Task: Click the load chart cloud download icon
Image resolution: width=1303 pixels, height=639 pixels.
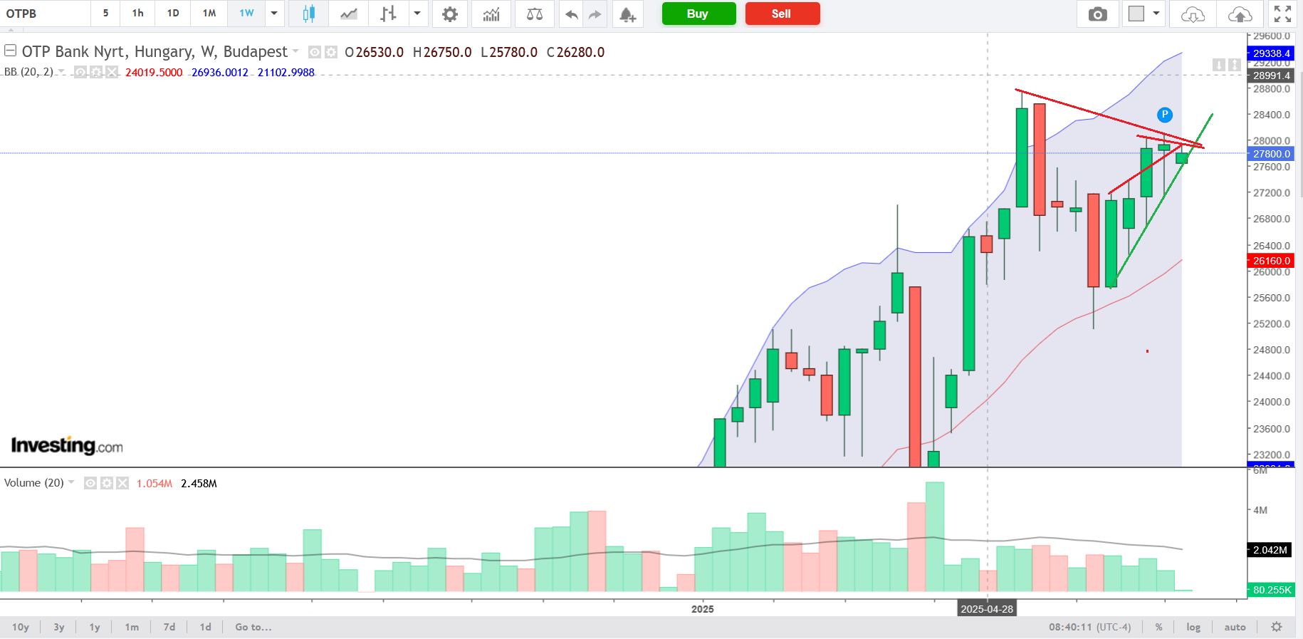Action: (1193, 14)
